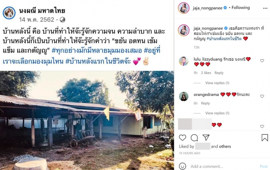
Task: Click the Add a comment field
Action: 224,166
